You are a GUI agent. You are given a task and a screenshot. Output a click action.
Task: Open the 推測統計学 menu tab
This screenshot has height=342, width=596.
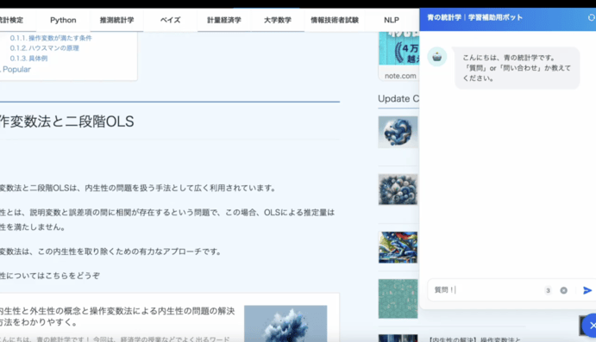(116, 20)
